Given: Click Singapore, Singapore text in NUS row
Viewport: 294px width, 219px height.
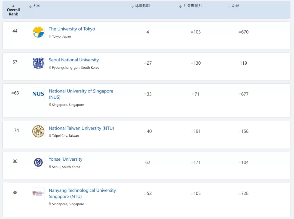Looking at the screenshot, I should click(68, 105).
